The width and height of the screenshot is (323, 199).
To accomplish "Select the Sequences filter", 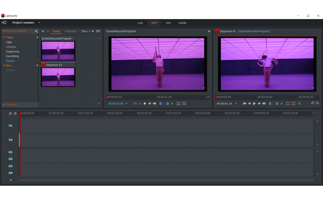I will tap(13, 52).
